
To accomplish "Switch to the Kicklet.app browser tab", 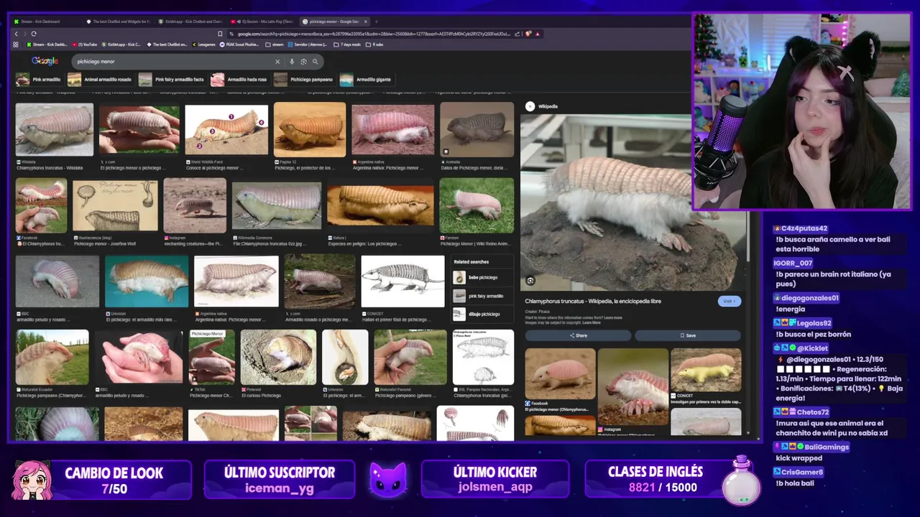I will (190, 22).
